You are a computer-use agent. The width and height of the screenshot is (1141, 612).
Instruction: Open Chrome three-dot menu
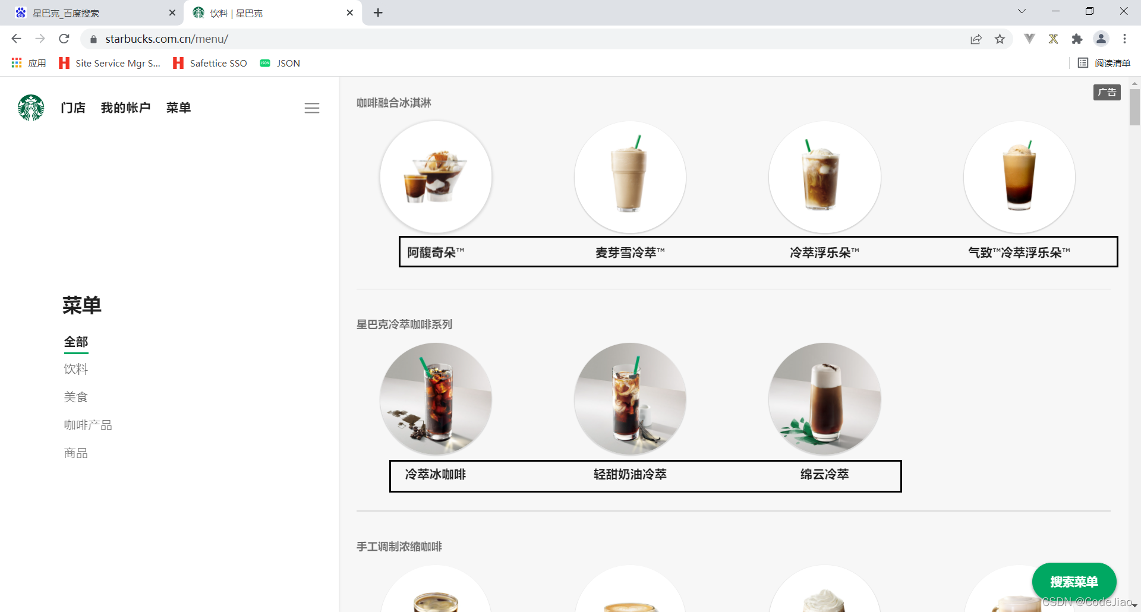(1124, 39)
